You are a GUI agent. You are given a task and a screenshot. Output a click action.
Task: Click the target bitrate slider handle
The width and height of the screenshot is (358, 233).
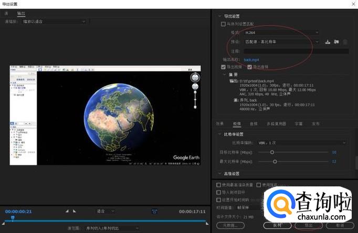[x=272, y=152]
